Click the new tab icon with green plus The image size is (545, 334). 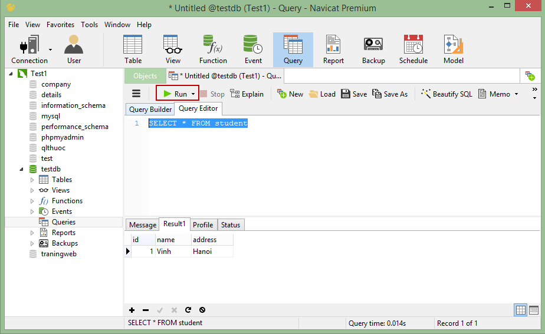pyautogui.click(x=530, y=75)
